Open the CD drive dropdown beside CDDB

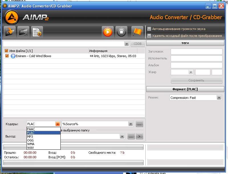coord(127,44)
